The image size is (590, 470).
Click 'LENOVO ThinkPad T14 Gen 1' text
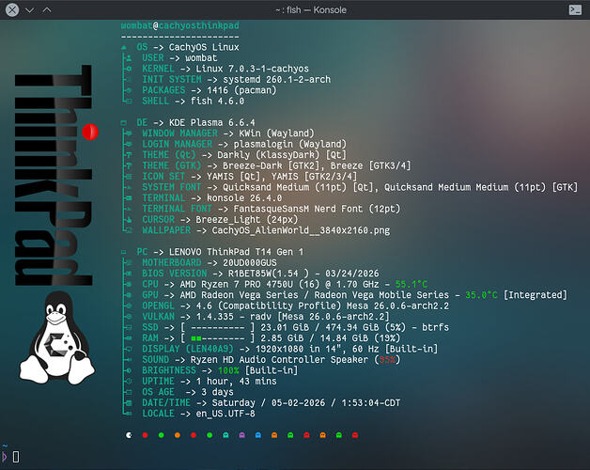(x=236, y=252)
